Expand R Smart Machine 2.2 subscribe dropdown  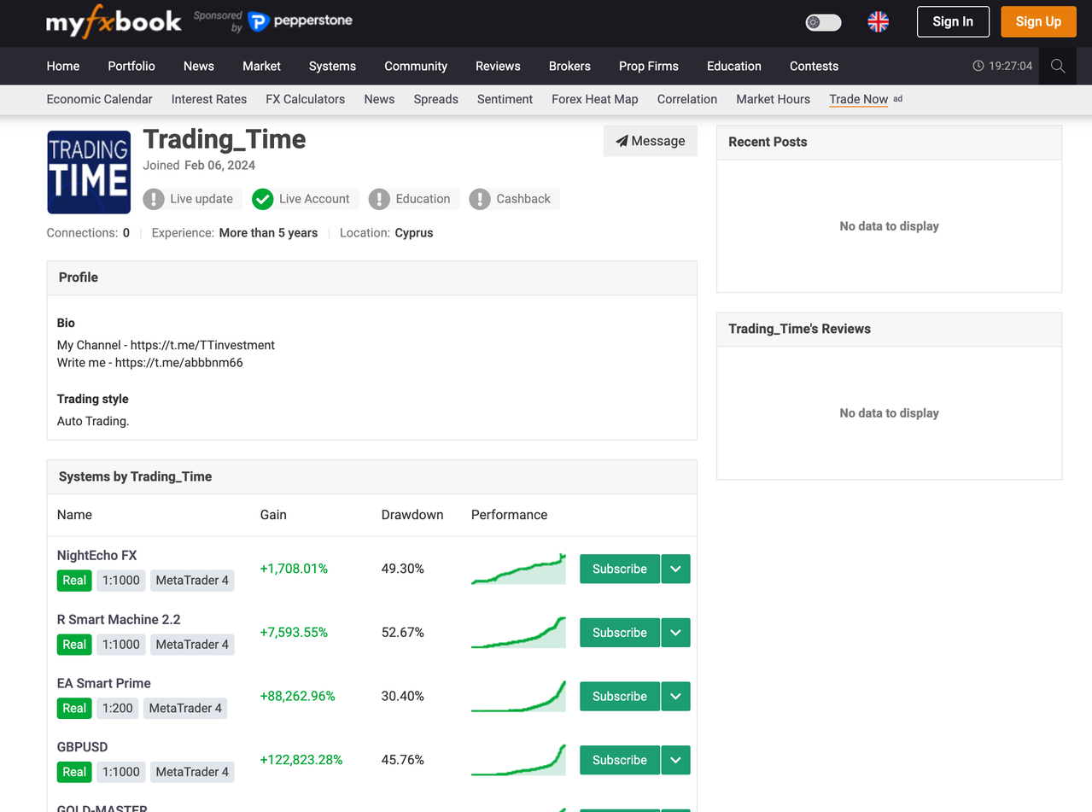pyautogui.click(x=675, y=633)
